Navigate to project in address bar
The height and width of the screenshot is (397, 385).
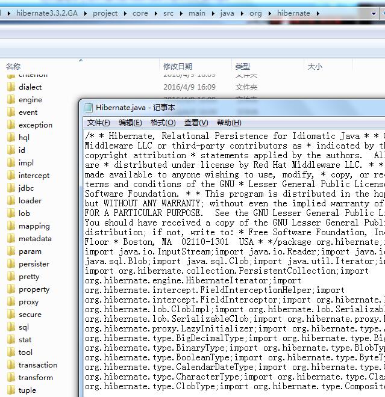[x=105, y=13]
